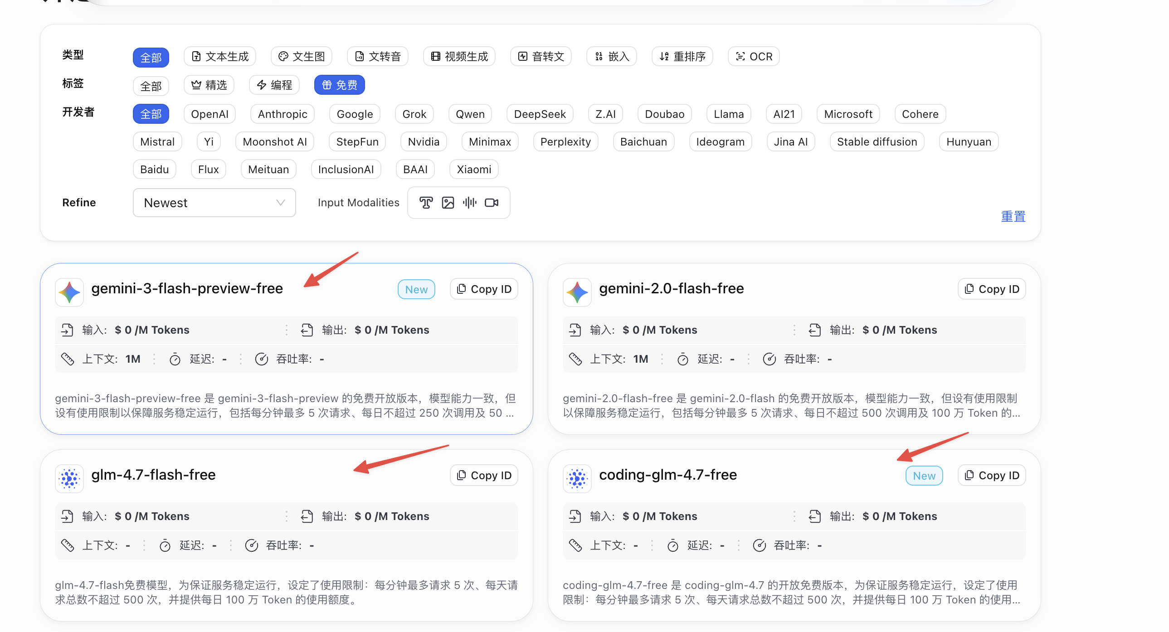This screenshot has width=1169, height=632.
Task: Filter developers by Qwen
Action: click(x=470, y=113)
